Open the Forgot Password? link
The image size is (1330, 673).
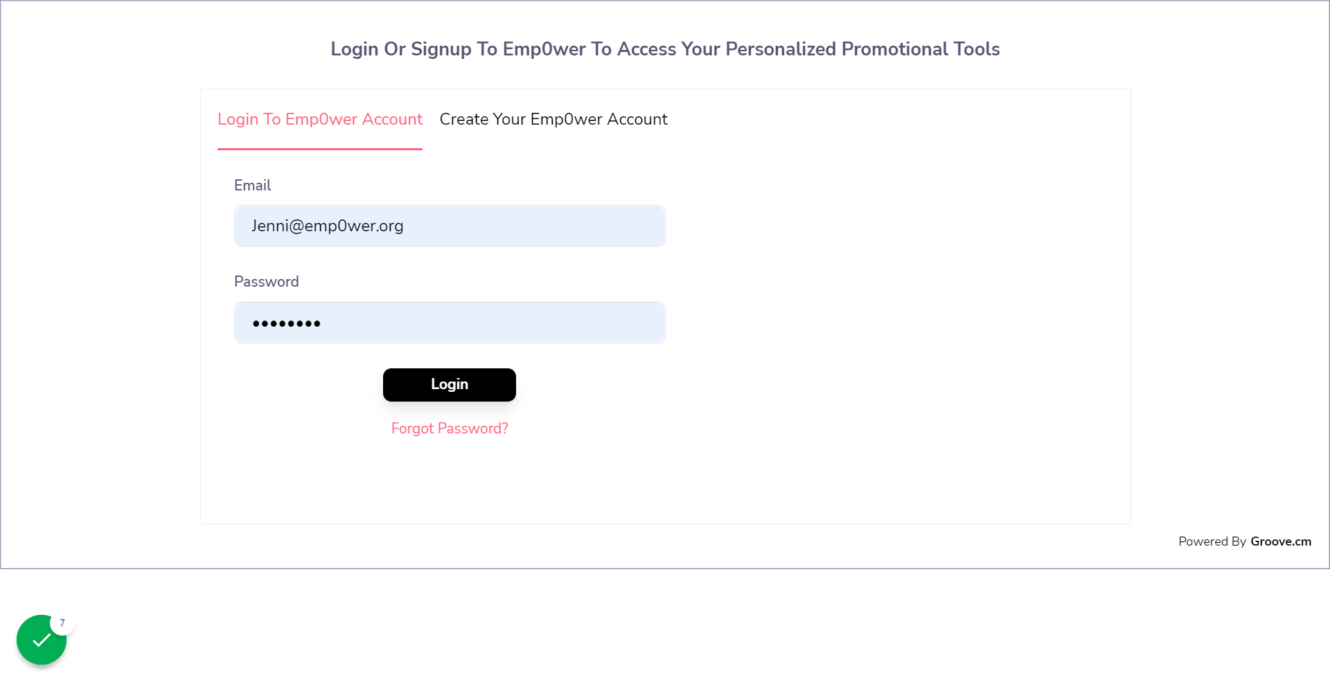tap(450, 429)
